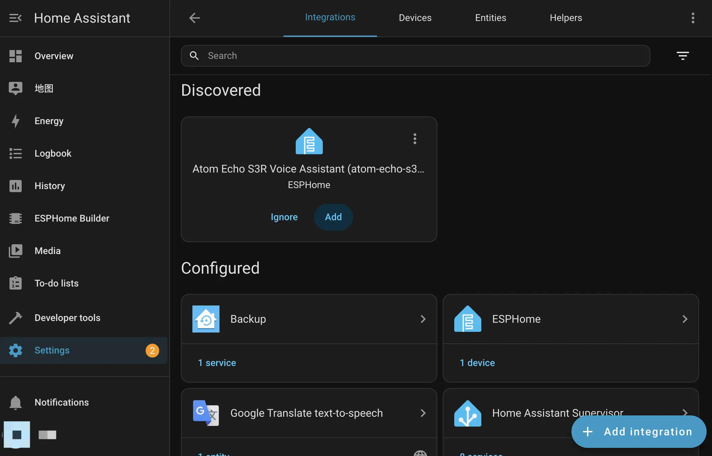The height and width of the screenshot is (456, 712).
Task: Open Energy from the sidebar
Action: click(x=49, y=121)
